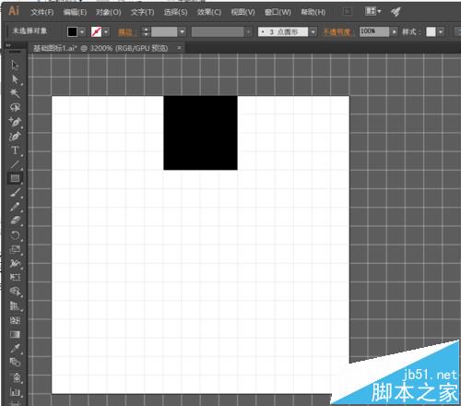The height and width of the screenshot is (406, 461).
Task: Open the 文件(F) menu
Action: [x=42, y=12]
